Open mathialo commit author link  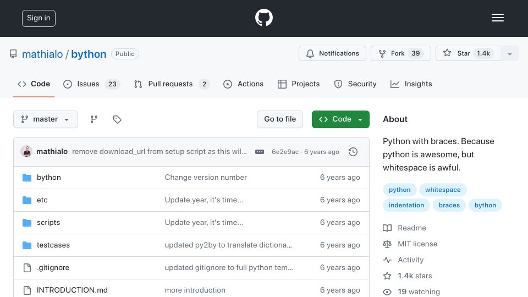click(52, 152)
